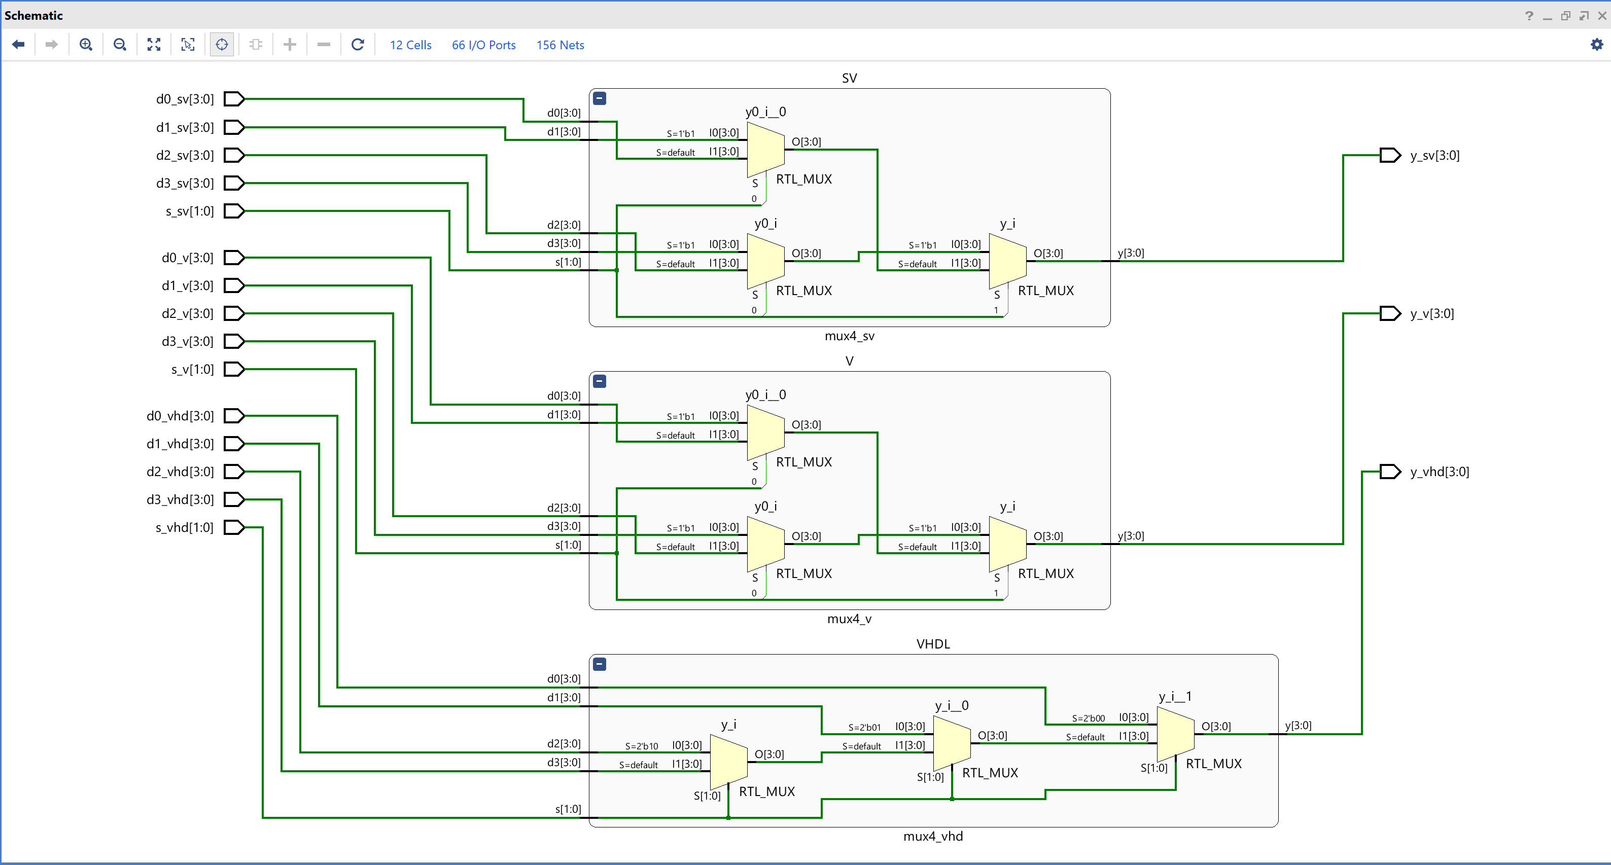Open schematic settings gear icon

tap(1597, 45)
